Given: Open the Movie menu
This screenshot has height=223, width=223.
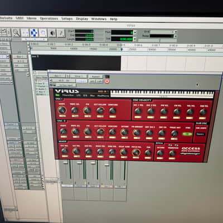Looking at the screenshot, I should tap(31, 18).
